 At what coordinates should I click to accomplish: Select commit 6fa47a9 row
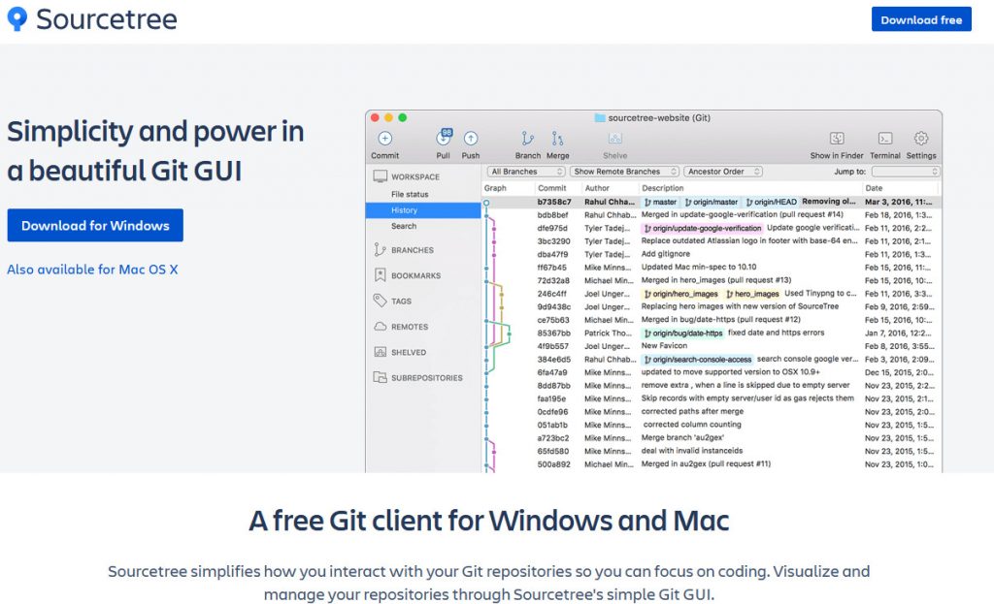tap(712, 373)
